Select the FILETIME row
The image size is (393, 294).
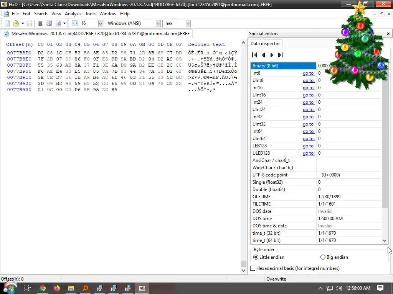click(316, 204)
